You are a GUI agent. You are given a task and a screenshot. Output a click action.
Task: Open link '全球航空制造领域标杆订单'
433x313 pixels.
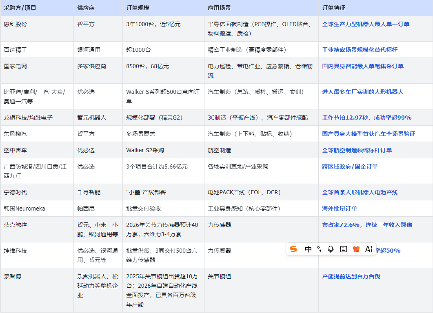click(357, 150)
